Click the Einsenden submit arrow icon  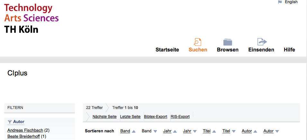point(262,42)
